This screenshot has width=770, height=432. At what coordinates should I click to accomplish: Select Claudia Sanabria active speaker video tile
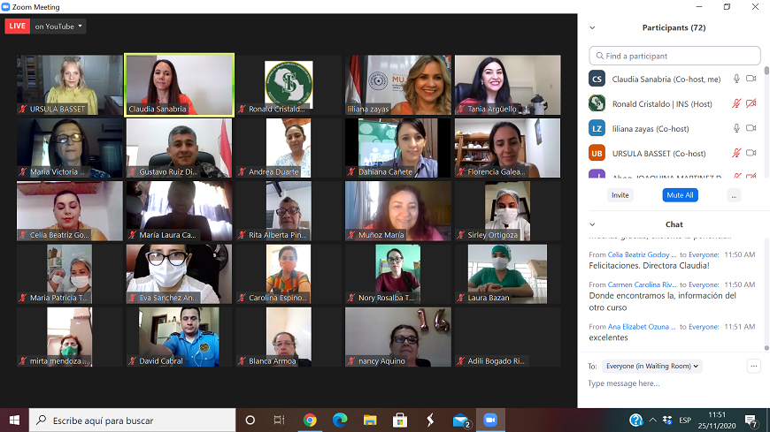(x=180, y=85)
